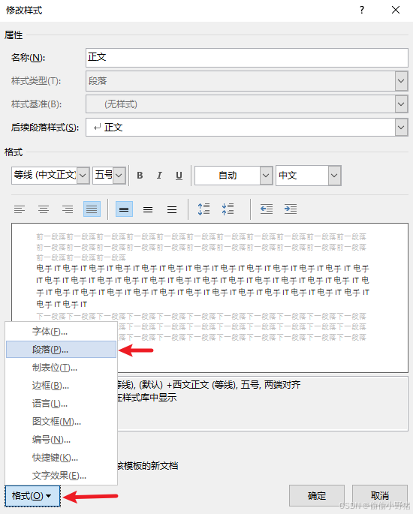Center-align paragraph text
Screen dimensions: 413x514
pos(44,209)
